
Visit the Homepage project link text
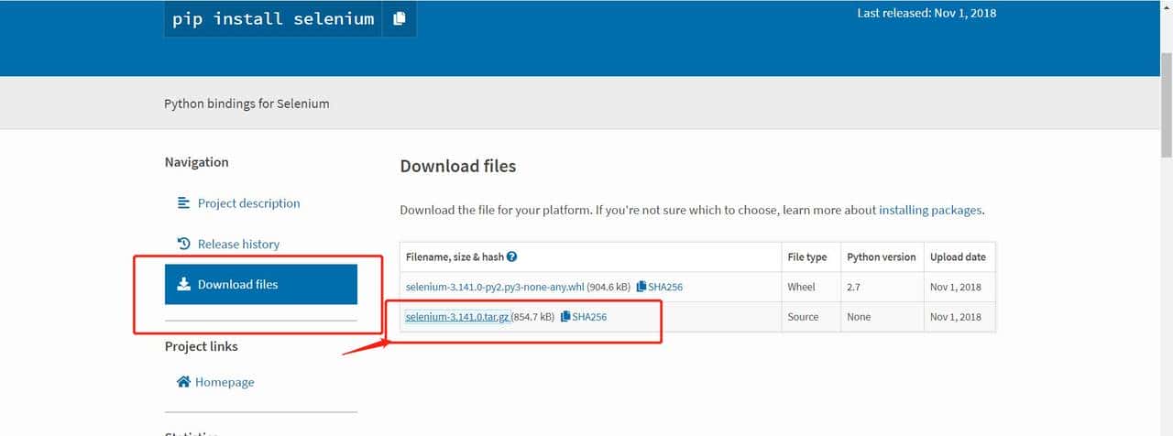(x=225, y=382)
